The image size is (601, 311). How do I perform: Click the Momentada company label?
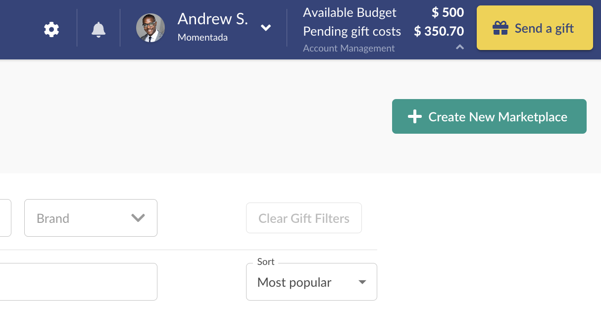[202, 37]
